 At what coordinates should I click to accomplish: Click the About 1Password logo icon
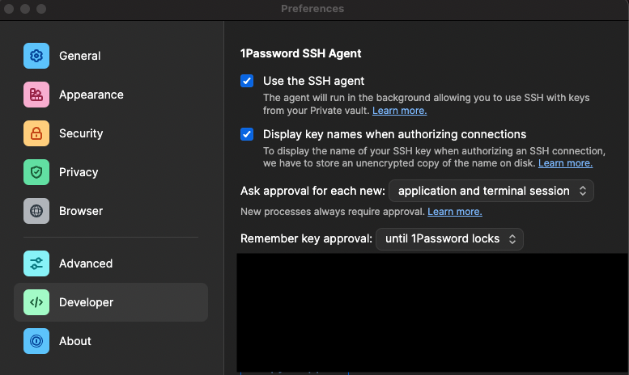point(36,341)
